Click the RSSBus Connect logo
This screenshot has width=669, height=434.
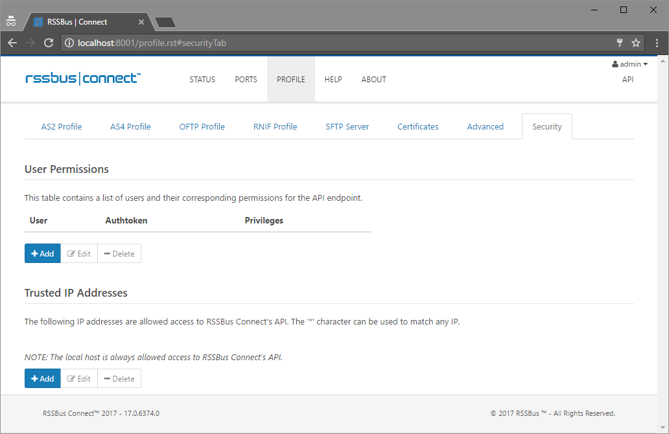83,78
